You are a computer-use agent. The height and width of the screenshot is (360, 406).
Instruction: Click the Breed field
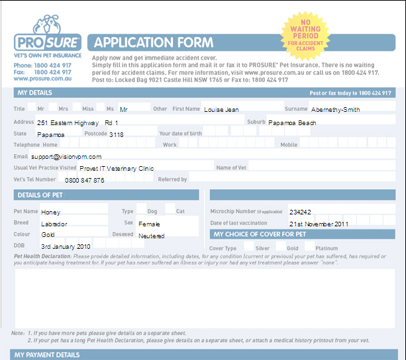pos(74,220)
